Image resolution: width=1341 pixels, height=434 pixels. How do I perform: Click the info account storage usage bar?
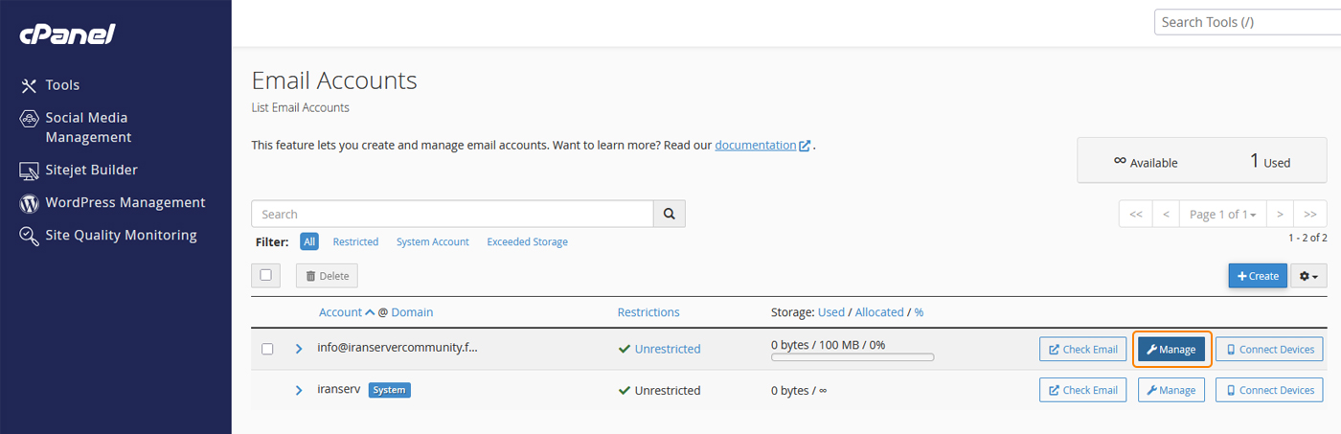pos(852,357)
